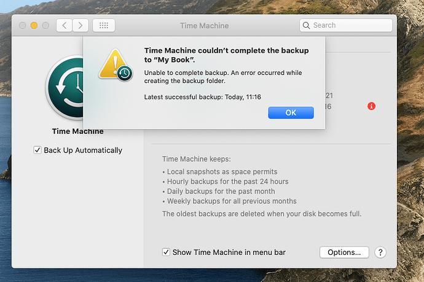Open Time Machine help (question mark)
424x282 pixels.
(380, 253)
